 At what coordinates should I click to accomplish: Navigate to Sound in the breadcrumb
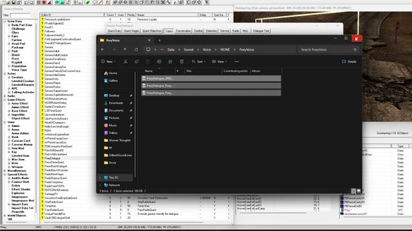click(189, 49)
